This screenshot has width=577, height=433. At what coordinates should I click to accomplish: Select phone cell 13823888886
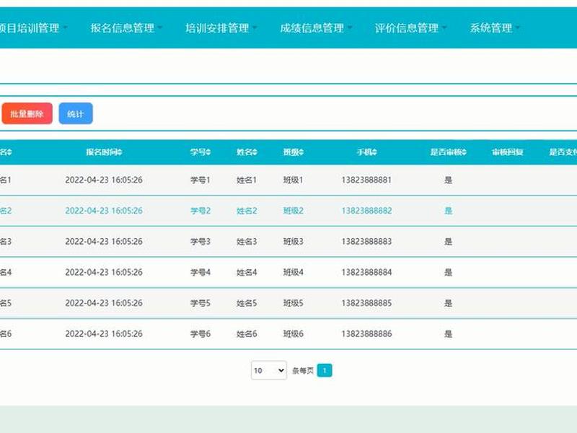367,334
